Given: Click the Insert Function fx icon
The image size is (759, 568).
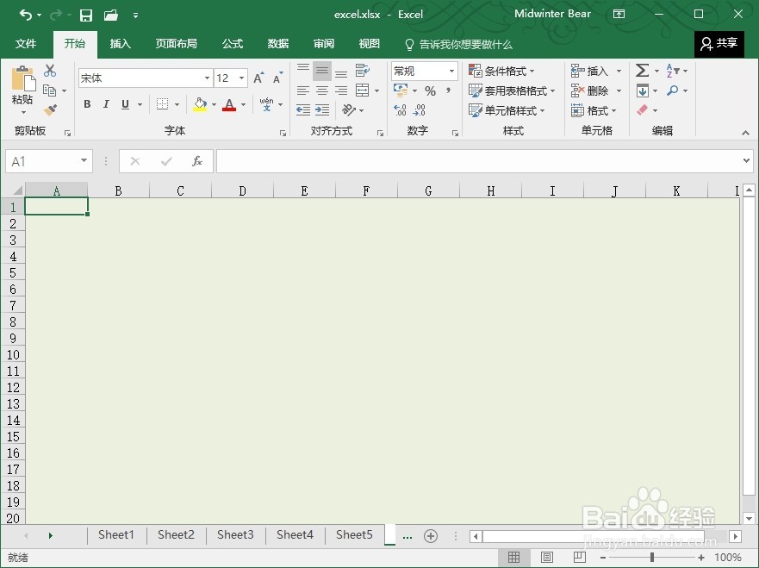Looking at the screenshot, I should tap(197, 161).
